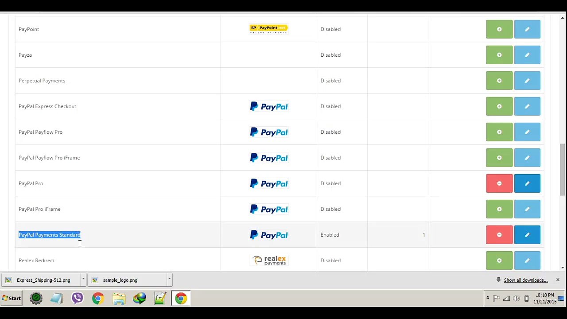
Task: Click the Realex Payments logo
Action: pyautogui.click(x=269, y=261)
